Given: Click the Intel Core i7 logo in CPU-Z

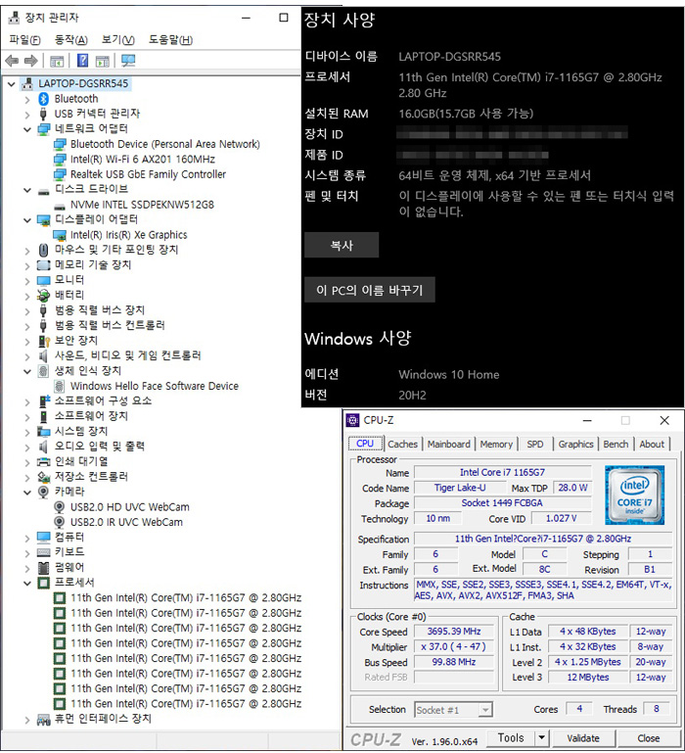Looking at the screenshot, I should 634,494.
